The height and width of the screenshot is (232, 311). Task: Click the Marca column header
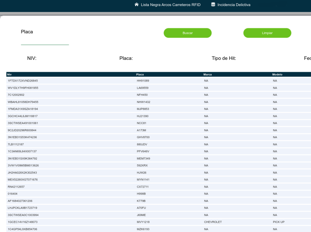click(207, 75)
